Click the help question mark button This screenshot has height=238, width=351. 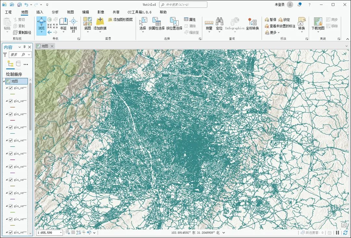tap(309, 5)
